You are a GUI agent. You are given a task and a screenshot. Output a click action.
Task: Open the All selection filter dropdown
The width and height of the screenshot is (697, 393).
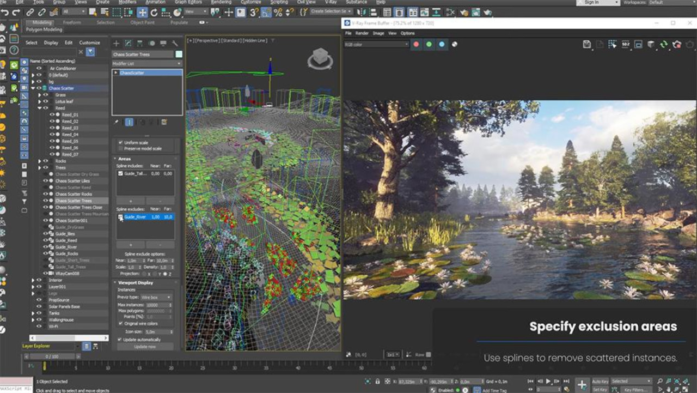pos(74,12)
